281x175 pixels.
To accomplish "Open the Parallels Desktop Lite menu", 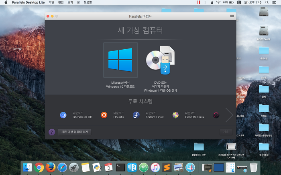I will click(28, 2).
